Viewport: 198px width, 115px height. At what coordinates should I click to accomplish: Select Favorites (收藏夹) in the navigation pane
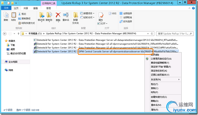(10, 41)
